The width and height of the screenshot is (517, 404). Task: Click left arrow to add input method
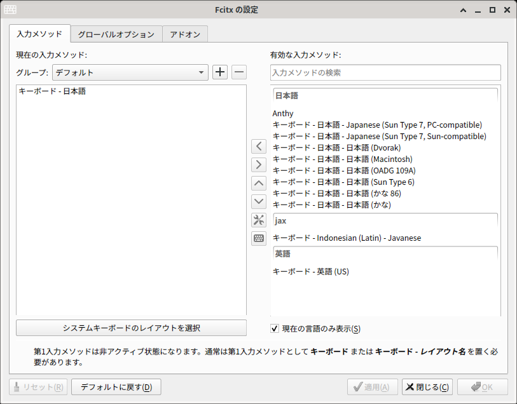259,146
